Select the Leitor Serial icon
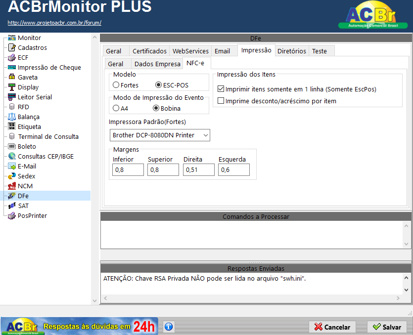 (12, 97)
